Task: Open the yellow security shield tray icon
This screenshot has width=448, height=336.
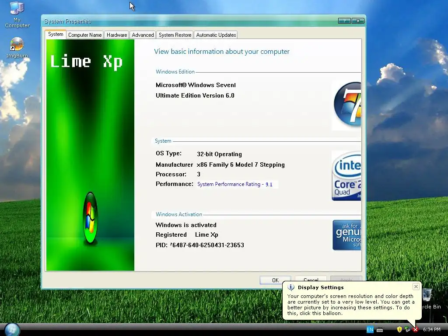Action: [x=399, y=329]
